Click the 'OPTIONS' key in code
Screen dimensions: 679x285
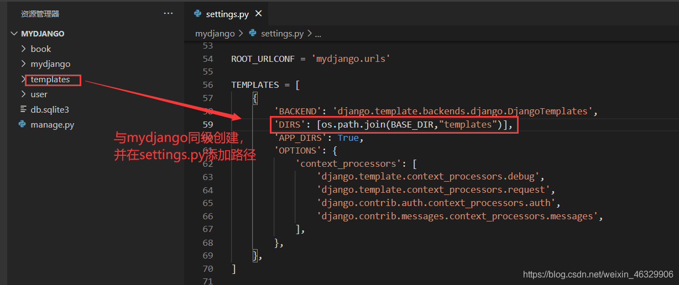tap(298, 150)
